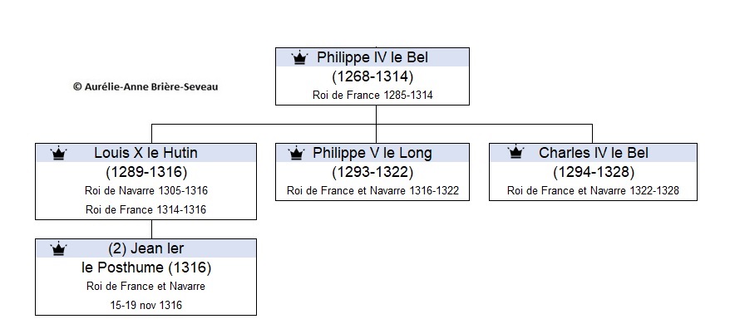Image resolution: width=730 pixels, height=324 pixels.
Task: Click the crown icon beside Philippe V le Long
Action: pos(296,153)
